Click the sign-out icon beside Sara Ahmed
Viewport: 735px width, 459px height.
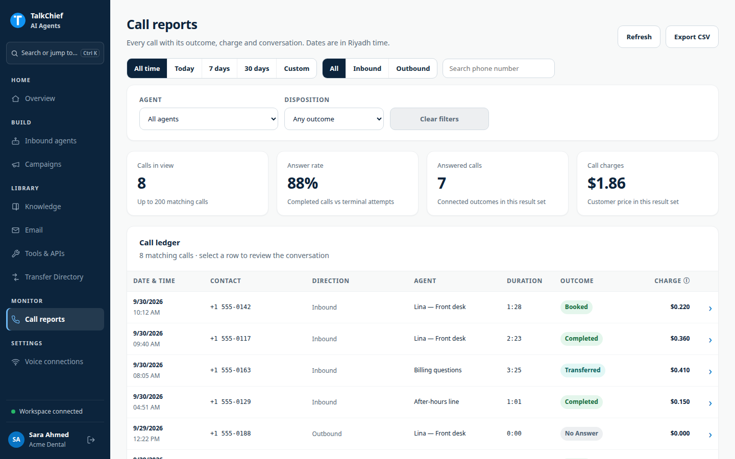pos(91,440)
